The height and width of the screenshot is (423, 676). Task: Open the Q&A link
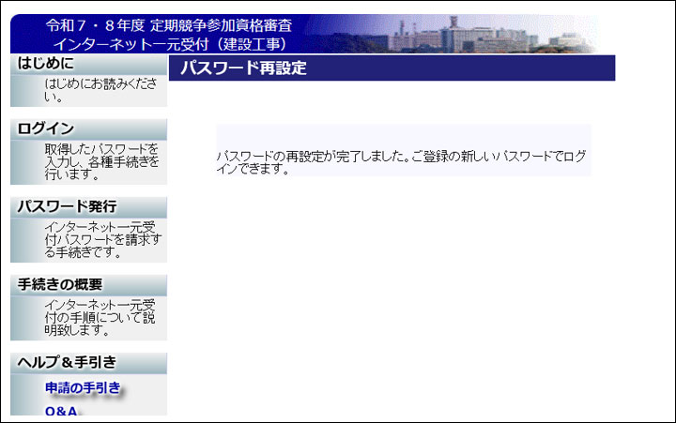pos(61,411)
